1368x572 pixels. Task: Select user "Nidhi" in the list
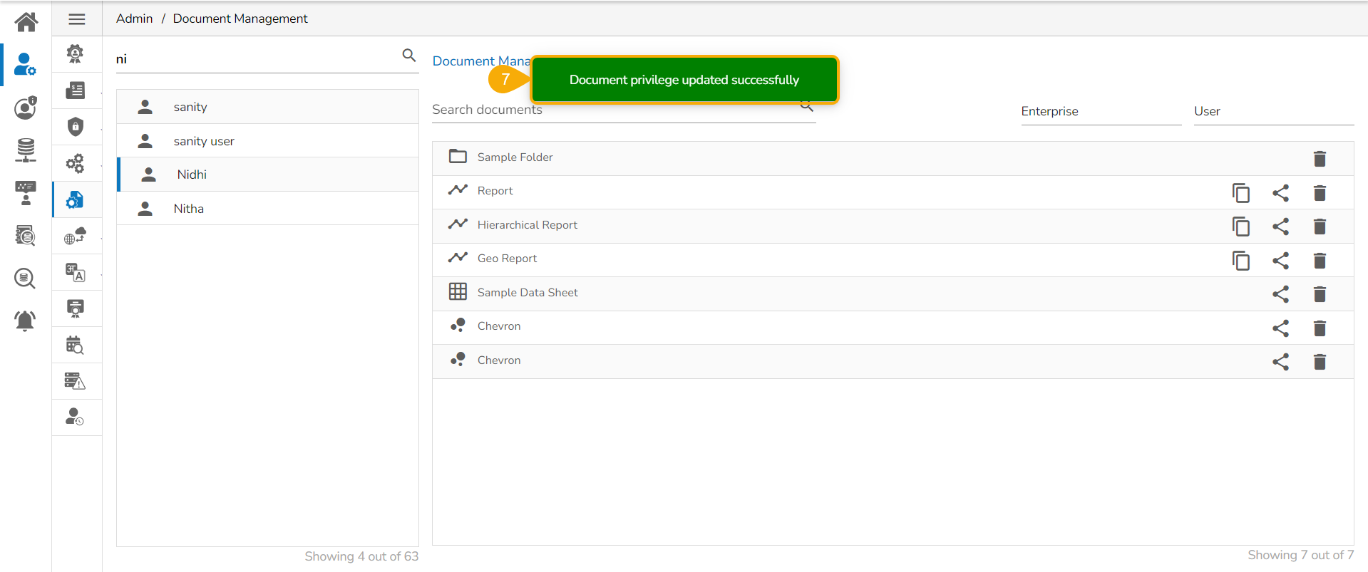tap(267, 175)
